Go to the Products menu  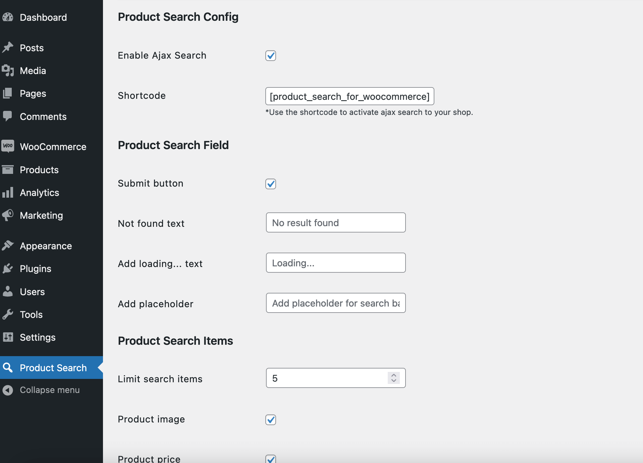tap(39, 170)
